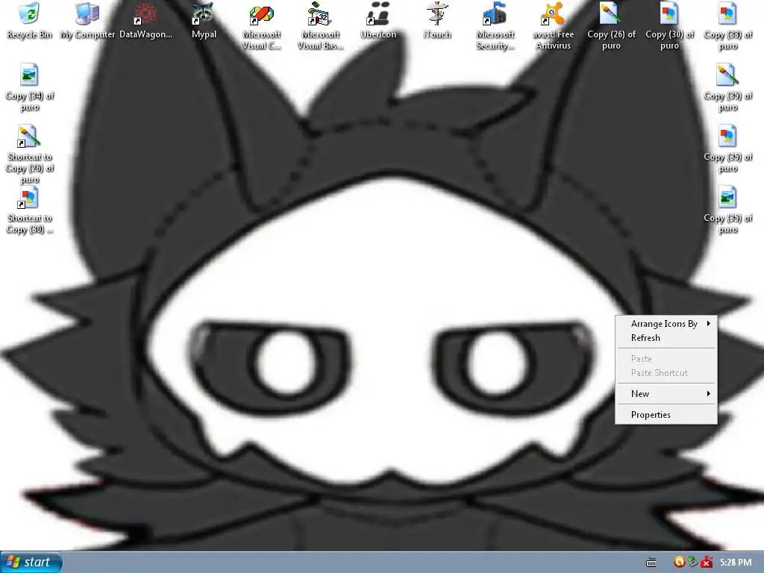Choose Refresh from the context menu
The image size is (764, 573).
click(x=666, y=338)
